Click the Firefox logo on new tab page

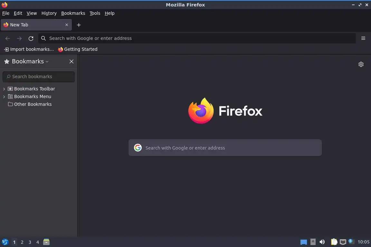pos(201,111)
